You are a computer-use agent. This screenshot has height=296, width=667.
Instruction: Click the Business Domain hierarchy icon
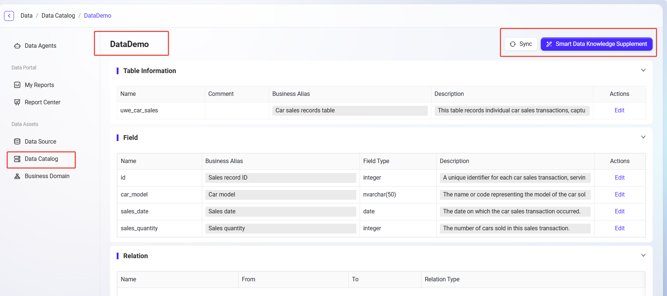point(17,176)
